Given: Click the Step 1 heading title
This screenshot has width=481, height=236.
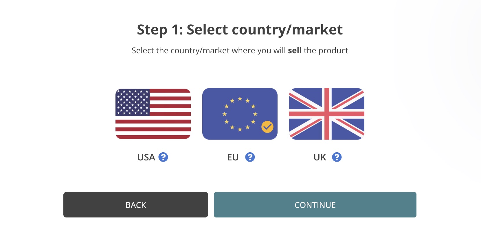Looking at the screenshot, I should (240, 30).
